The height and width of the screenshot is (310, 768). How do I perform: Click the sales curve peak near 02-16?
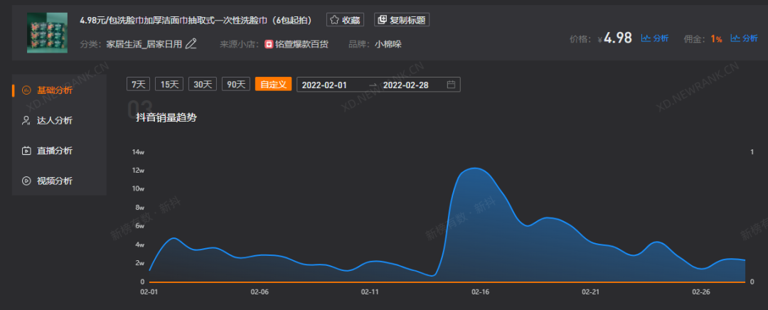(474, 168)
